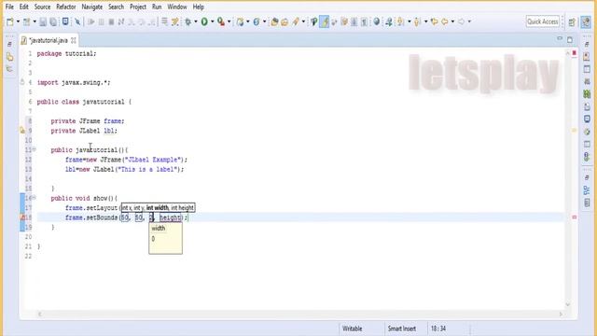This screenshot has height=336, width=597.
Task: Click the Resume debug icon
Action: point(91,21)
